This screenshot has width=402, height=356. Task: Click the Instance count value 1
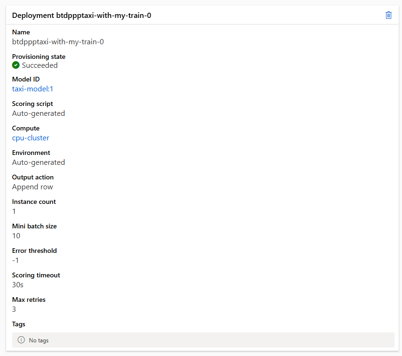(x=14, y=211)
